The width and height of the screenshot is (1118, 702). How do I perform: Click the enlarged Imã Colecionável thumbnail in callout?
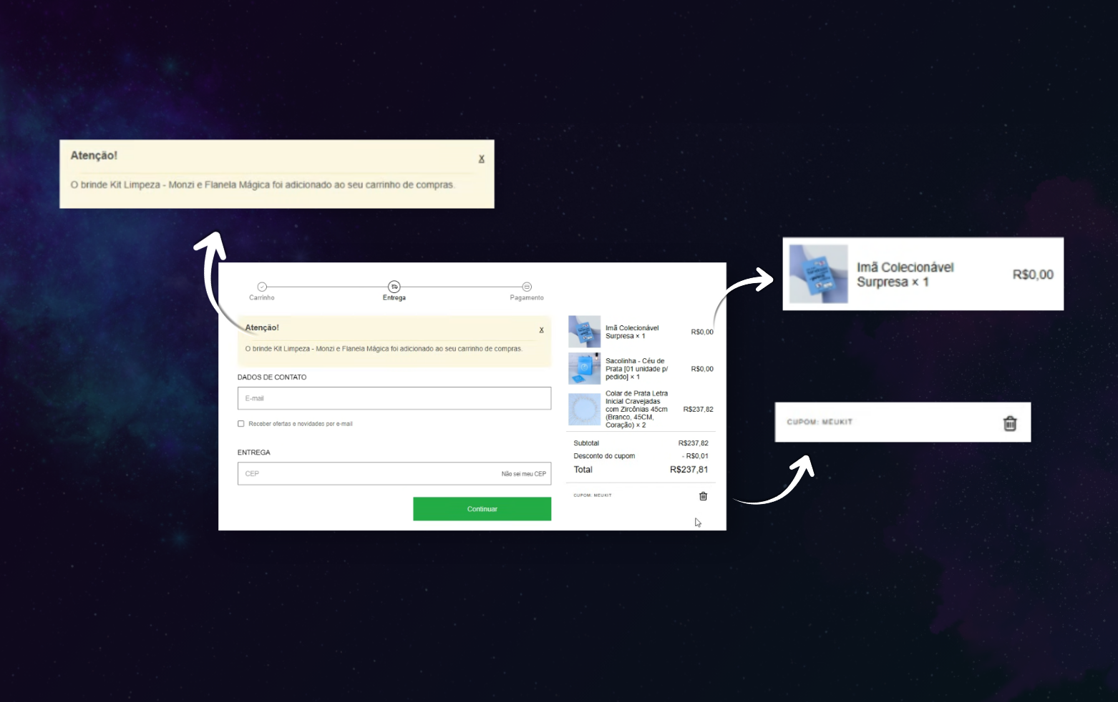818,275
